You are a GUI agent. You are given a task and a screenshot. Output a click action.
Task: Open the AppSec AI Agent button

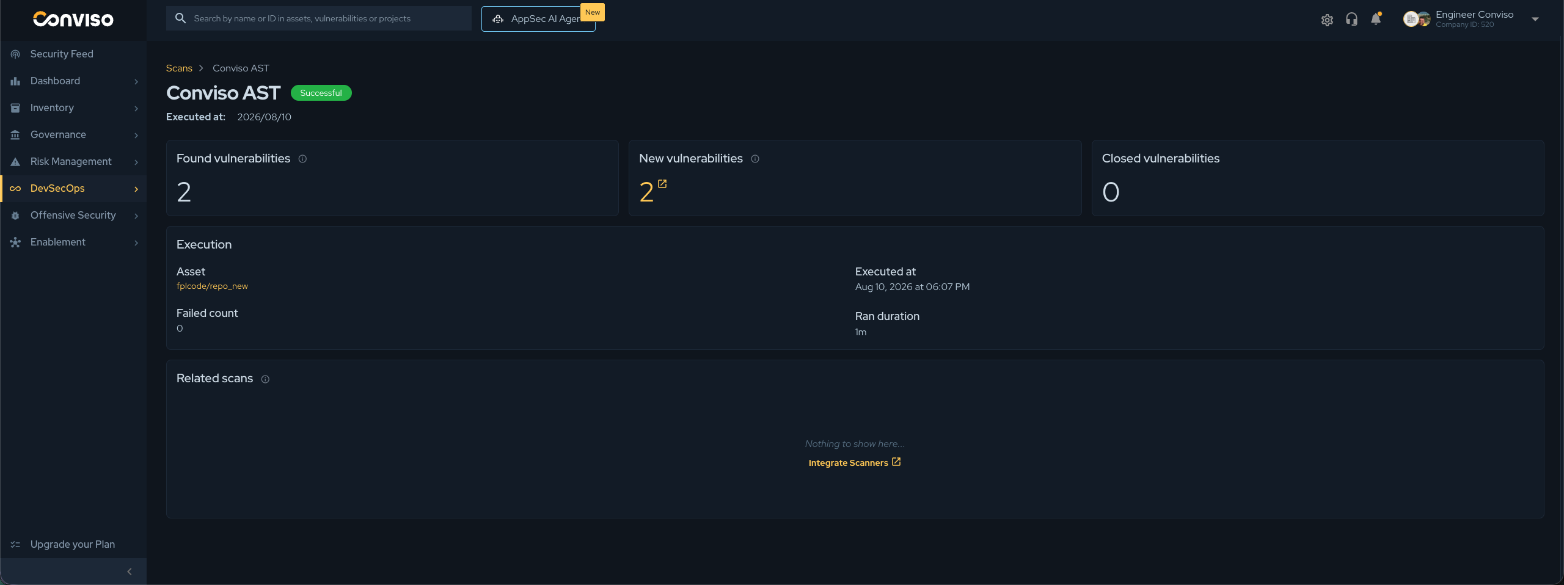click(x=538, y=19)
